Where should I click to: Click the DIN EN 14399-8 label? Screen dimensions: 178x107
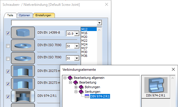click(x=49, y=33)
